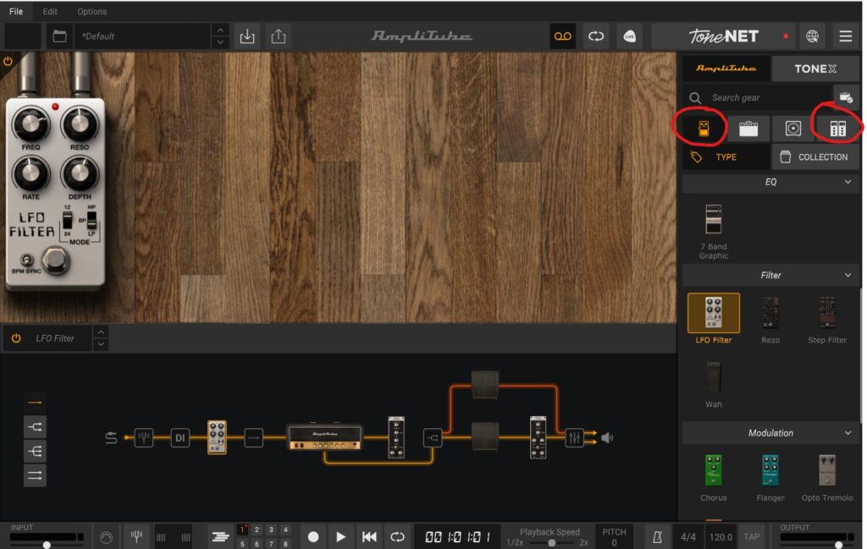The image size is (867, 549).
Task: Toggle the BPM SYNC switch on pedal
Action: pyautogui.click(x=26, y=260)
